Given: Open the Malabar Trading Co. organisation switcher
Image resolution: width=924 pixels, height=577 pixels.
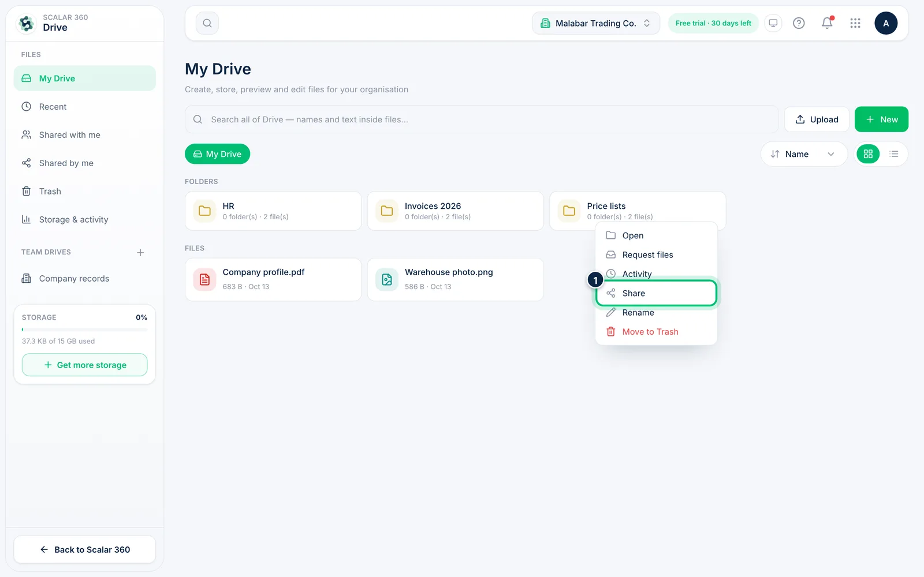Looking at the screenshot, I should (596, 23).
